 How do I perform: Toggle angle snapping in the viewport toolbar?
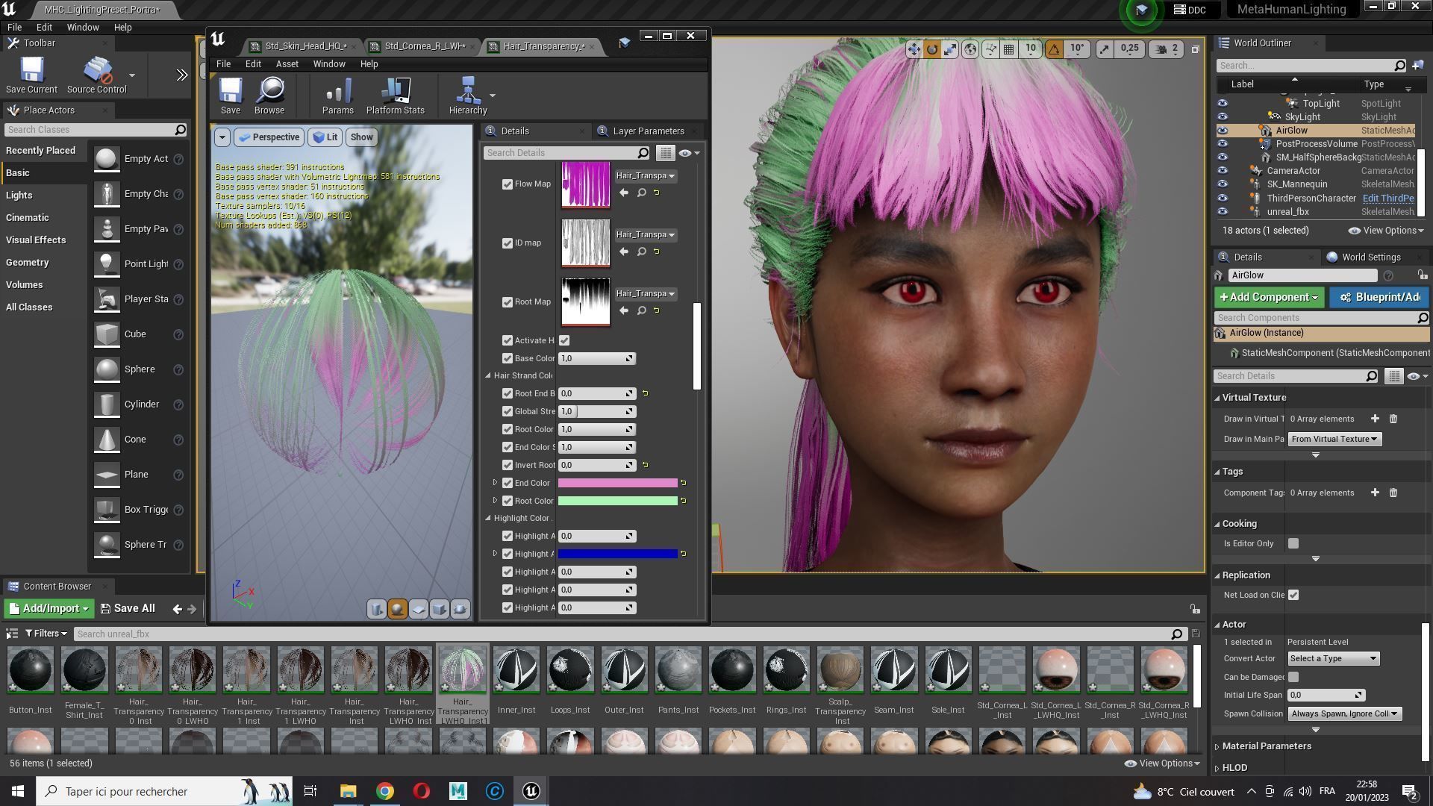click(1054, 49)
